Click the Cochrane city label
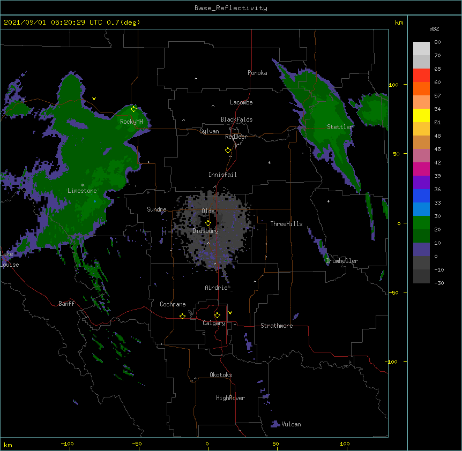This screenshot has height=451, width=462. [x=173, y=304]
